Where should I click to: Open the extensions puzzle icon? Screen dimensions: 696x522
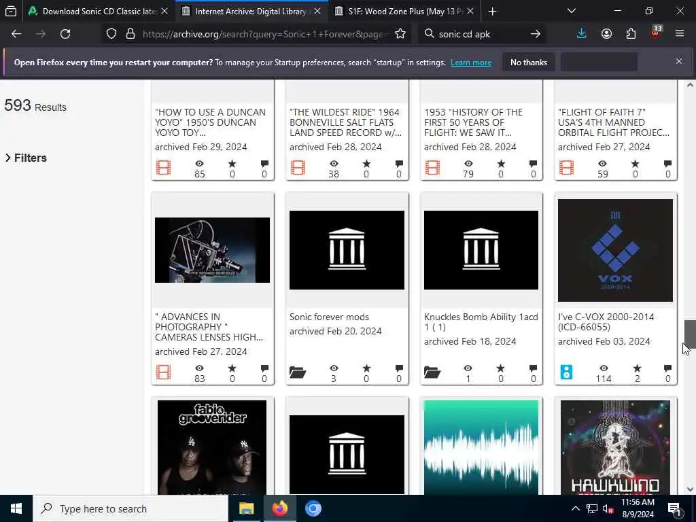tap(631, 34)
